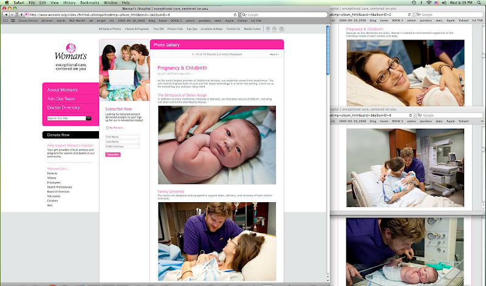This screenshot has width=486, height=286.
Task: Click the add bookmark plus button
Action: [x=21, y=15]
